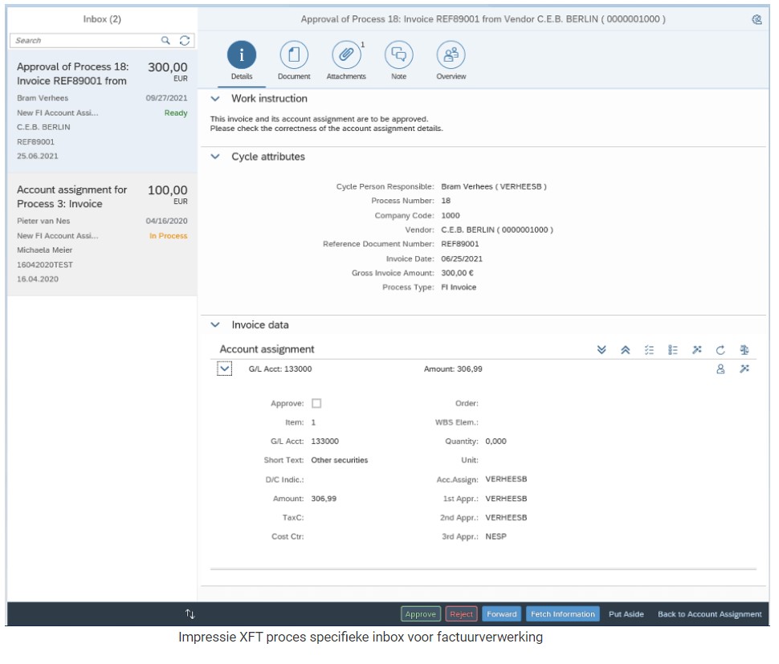Click the magnifier icon in the inbox search

click(x=165, y=40)
